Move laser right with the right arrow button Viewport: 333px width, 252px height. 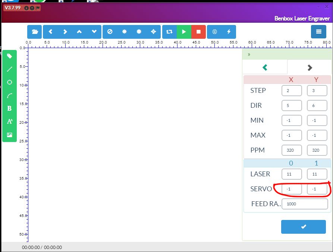point(65,32)
